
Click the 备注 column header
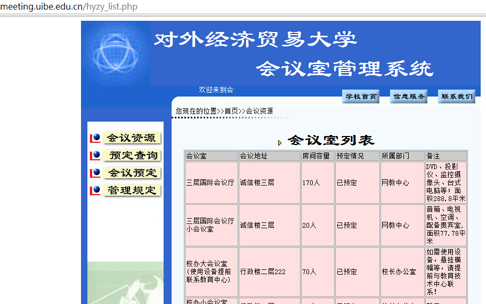click(x=446, y=156)
